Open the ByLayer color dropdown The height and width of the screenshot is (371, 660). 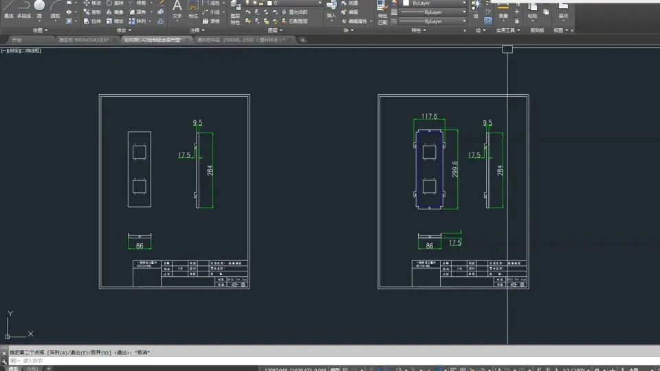434,3
